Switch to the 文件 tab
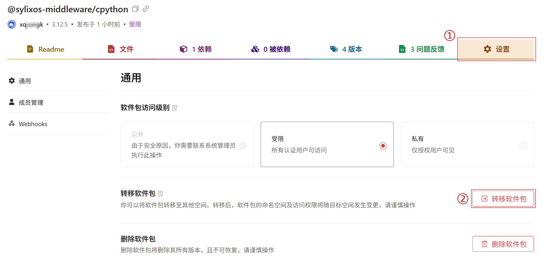Screen dimensions: 548x264 tap(121, 49)
